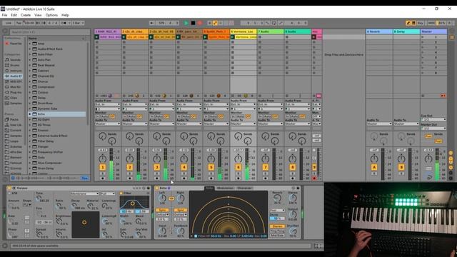The image size is (457, 257).
Task: Toggle Corpus device on/off
Action: tap(9, 188)
